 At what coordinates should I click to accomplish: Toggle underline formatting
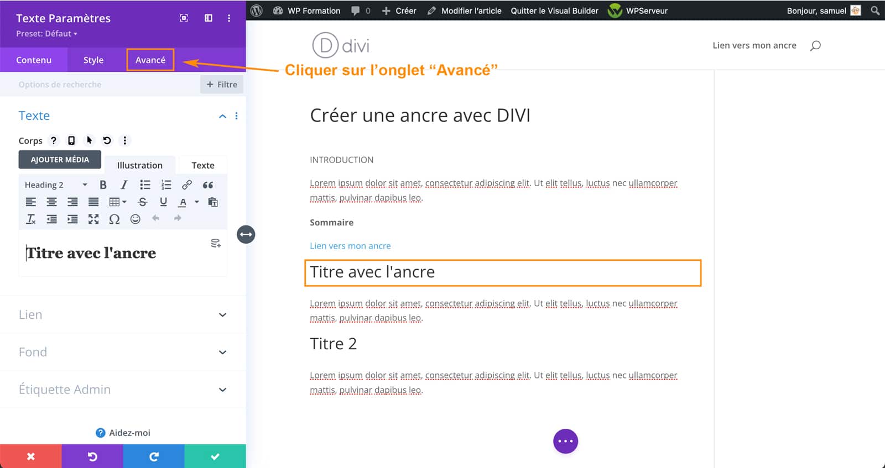[163, 202]
